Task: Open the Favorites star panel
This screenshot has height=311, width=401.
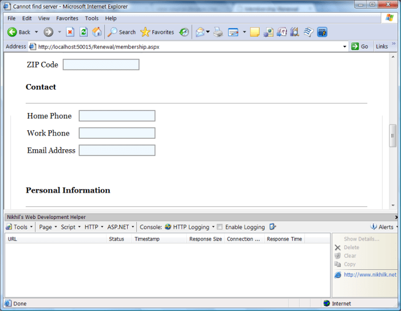Action: pos(158,32)
